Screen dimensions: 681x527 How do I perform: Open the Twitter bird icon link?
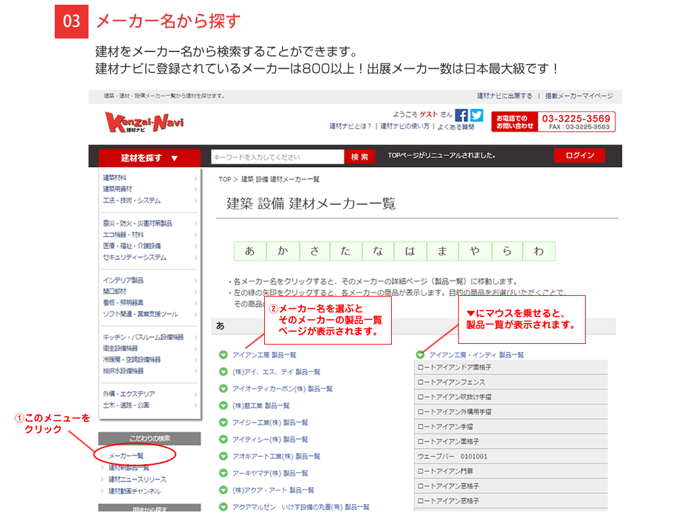[x=477, y=116]
